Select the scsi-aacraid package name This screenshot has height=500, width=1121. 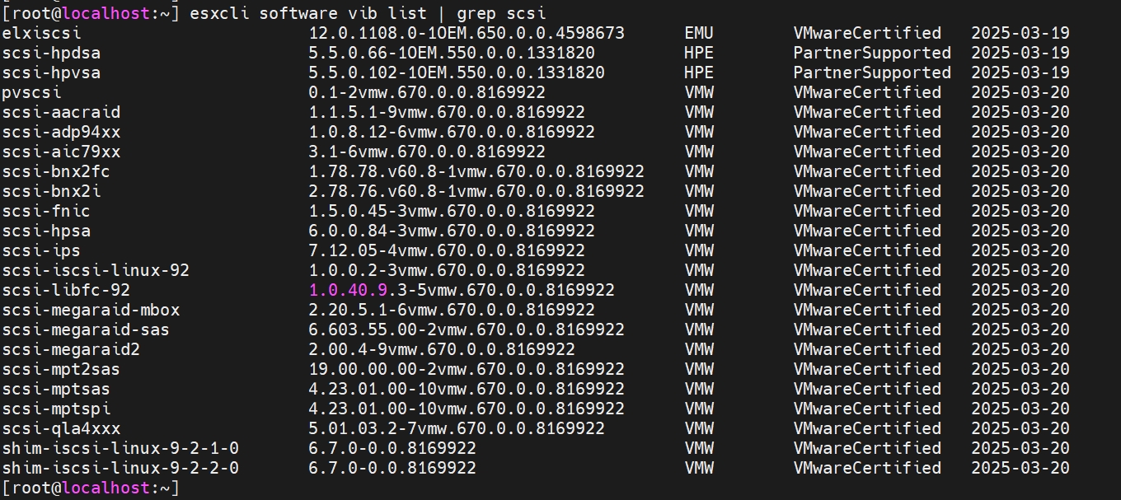click(x=61, y=112)
